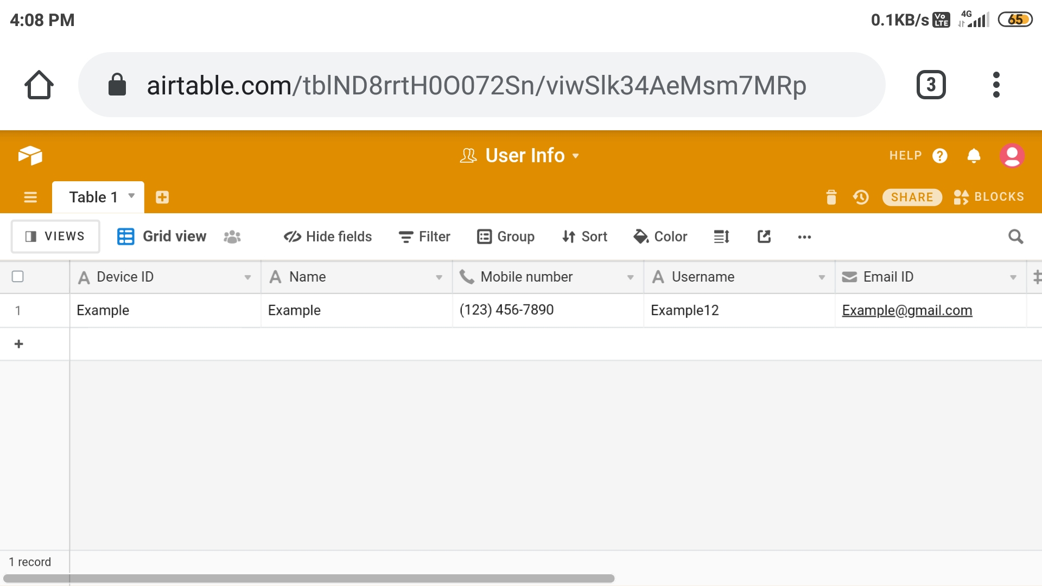Open the Grid view switcher
The height and width of the screenshot is (586, 1042).
pos(162,237)
